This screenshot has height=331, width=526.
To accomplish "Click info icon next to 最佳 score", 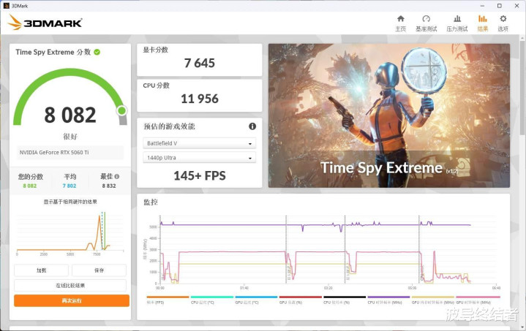I will click(116, 176).
